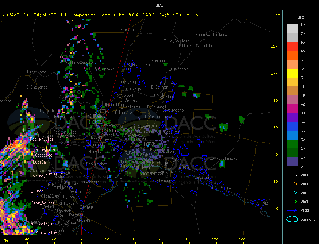Viewport: 319px width, 244px height.
Task: Click the 'Capdevila' map label
Action: [105, 68]
